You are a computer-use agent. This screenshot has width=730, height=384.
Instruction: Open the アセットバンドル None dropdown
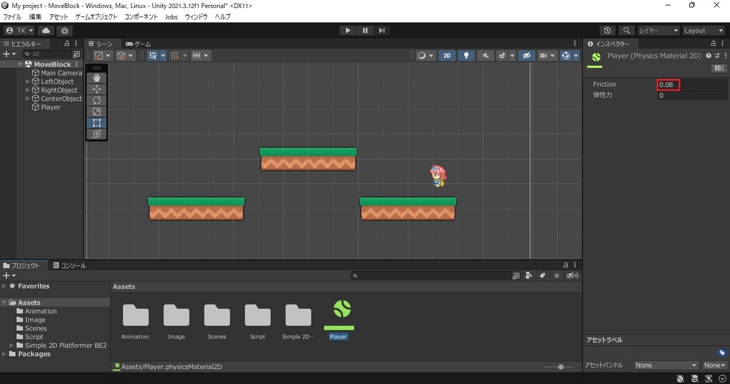pos(666,365)
